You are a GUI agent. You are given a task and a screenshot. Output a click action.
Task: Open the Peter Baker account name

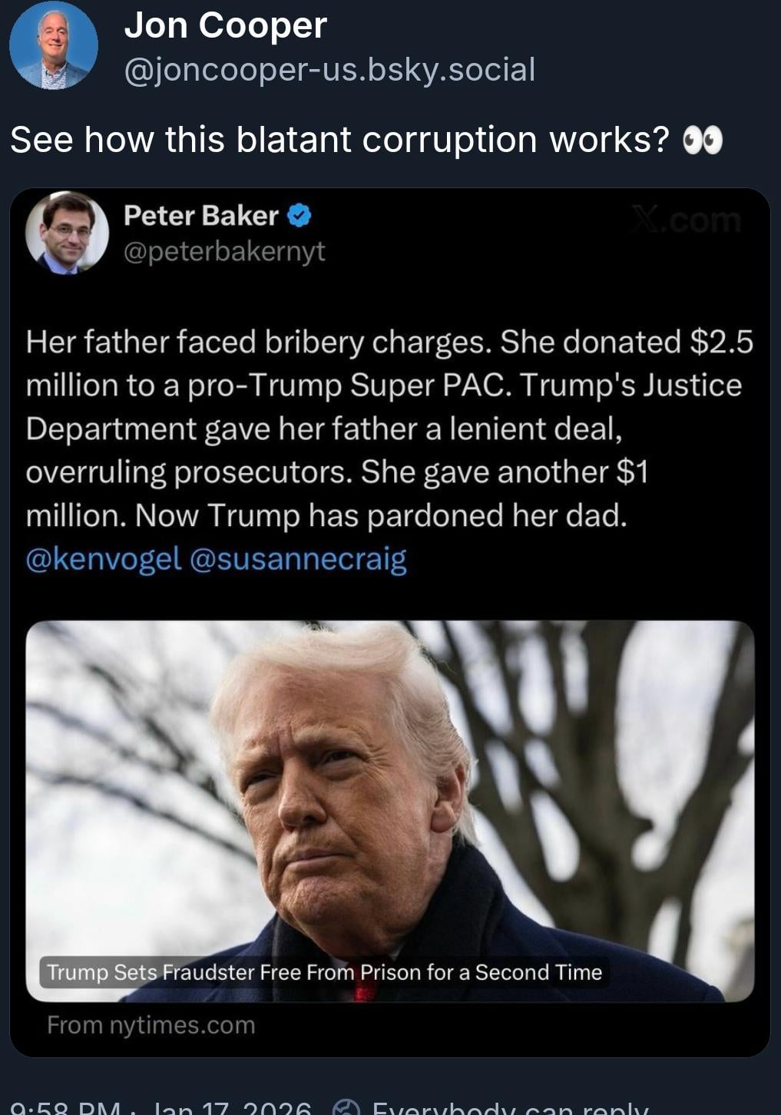(x=200, y=216)
